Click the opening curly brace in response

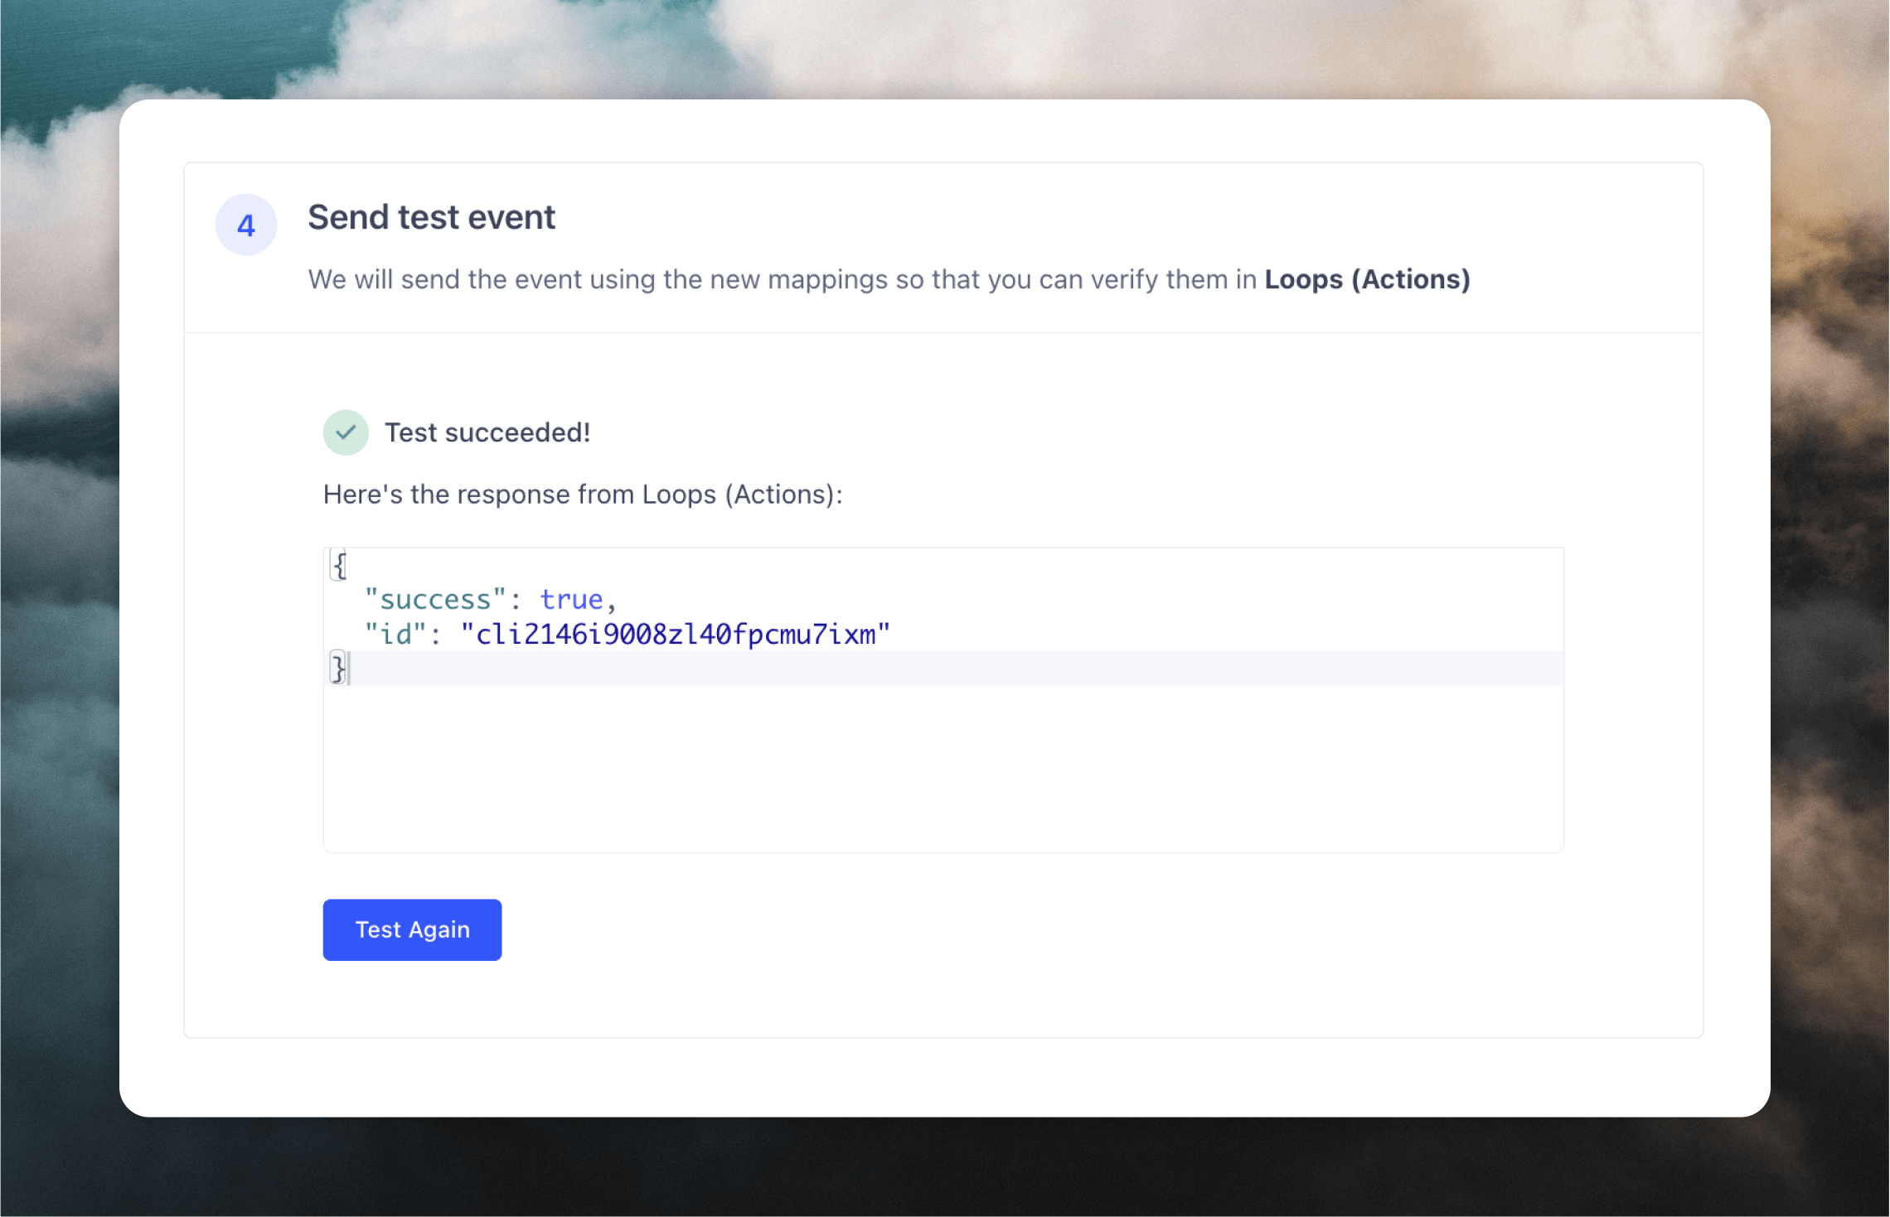[339, 565]
